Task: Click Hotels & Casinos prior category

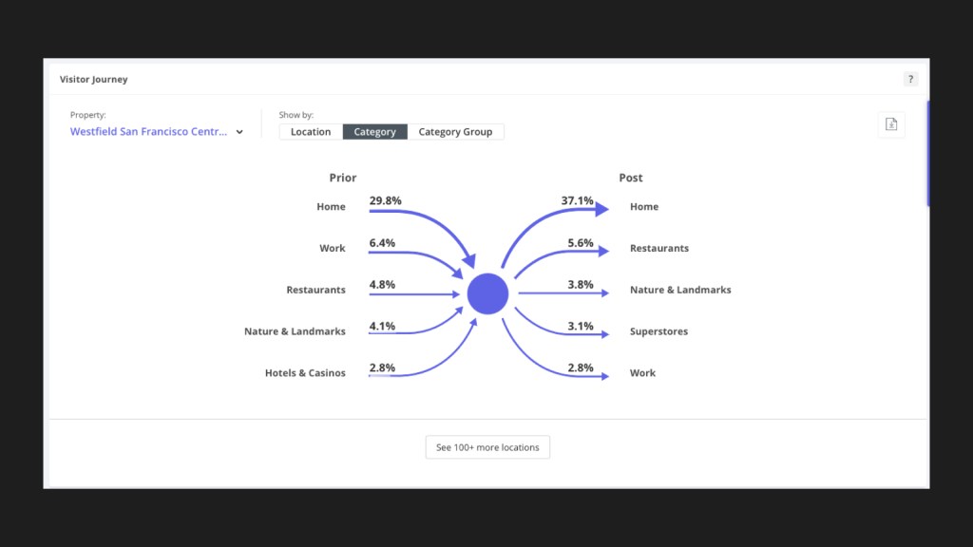Action: click(305, 373)
